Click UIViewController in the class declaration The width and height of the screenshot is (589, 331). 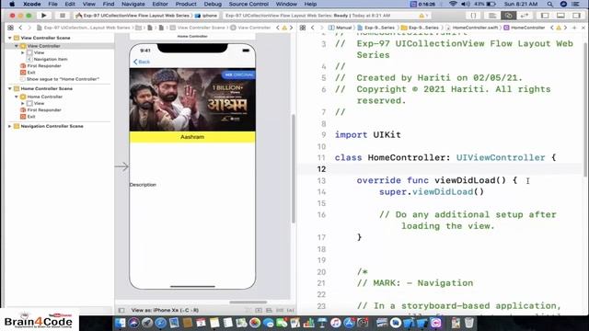pos(501,157)
